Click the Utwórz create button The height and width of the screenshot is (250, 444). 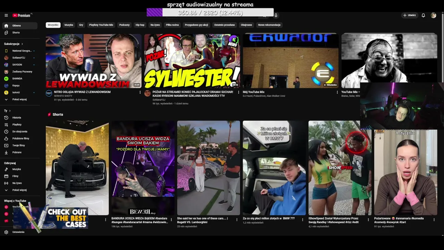410,15
